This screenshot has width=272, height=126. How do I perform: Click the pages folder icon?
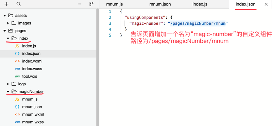(x=11, y=31)
